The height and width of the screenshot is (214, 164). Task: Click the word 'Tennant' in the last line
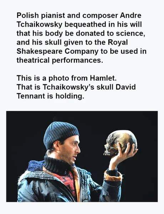pyautogui.click(x=31, y=96)
